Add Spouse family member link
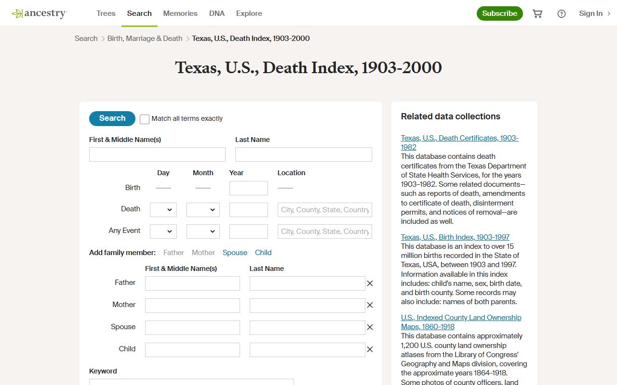 [x=235, y=253]
